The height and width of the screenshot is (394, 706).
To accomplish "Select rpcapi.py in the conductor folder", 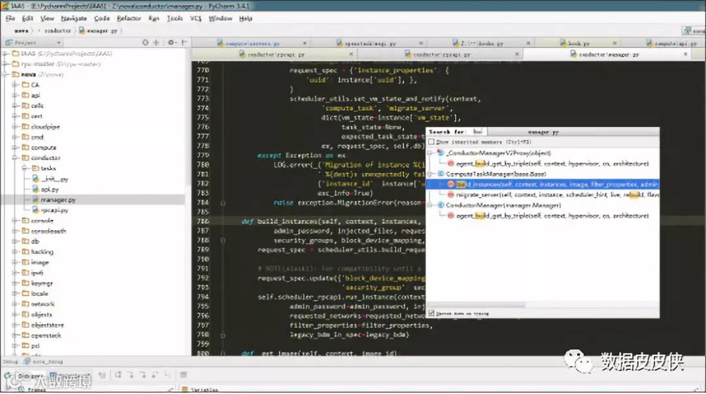I will click(54, 210).
